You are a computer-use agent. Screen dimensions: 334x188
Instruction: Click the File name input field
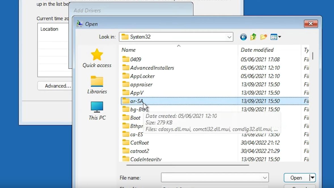pyautogui.click(x=215, y=178)
